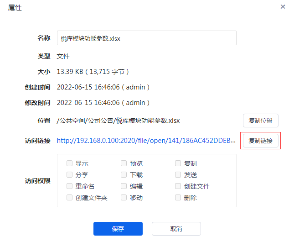Select the 发送 permission checkbox
This screenshot has width=294, height=247.
[x=178, y=175]
